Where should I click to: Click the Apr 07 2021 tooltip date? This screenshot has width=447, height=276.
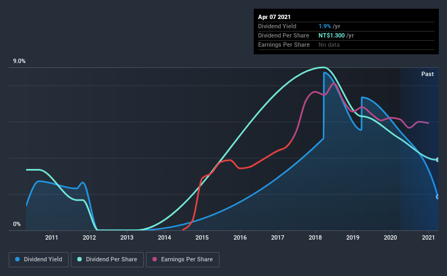pyautogui.click(x=274, y=17)
